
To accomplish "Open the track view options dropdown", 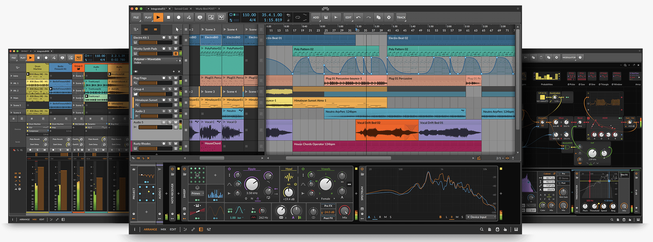I will (x=136, y=30).
